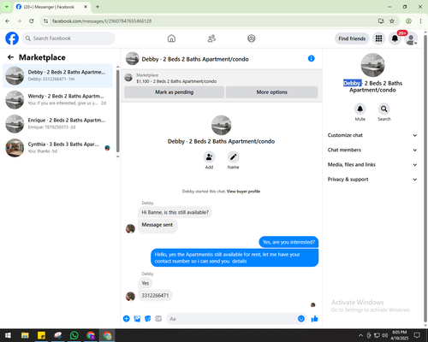This screenshot has width=428, height=342.
Task: Focus the Search Facebook field
Action: [68, 38]
